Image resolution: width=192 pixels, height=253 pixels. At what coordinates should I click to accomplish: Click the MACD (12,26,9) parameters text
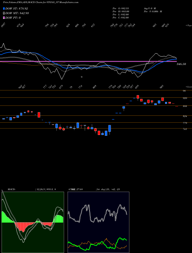[x=45, y=189]
